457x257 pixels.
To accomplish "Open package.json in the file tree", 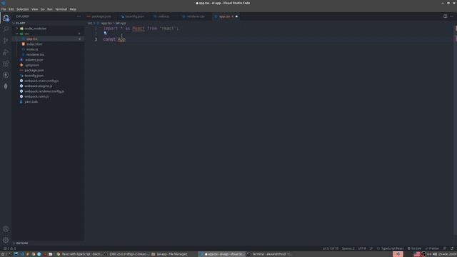I will pos(48,70).
